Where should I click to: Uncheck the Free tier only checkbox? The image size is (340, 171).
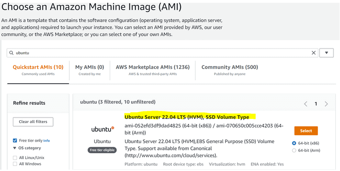pyautogui.click(x=15, y=140)
